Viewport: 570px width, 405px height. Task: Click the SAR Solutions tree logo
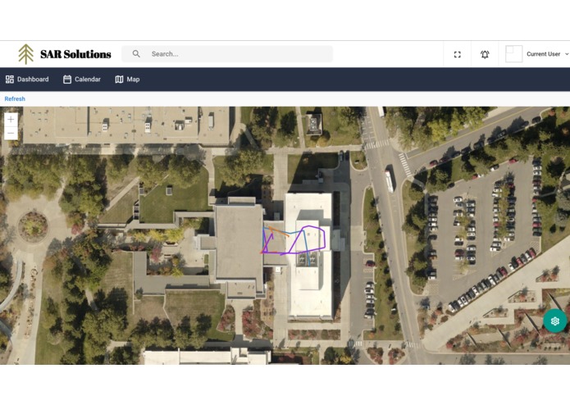click(25, 54)
